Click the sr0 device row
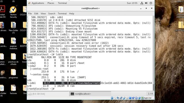Viewport: 184px width, 103px height. pyautogui.click(x=51, y=86)
